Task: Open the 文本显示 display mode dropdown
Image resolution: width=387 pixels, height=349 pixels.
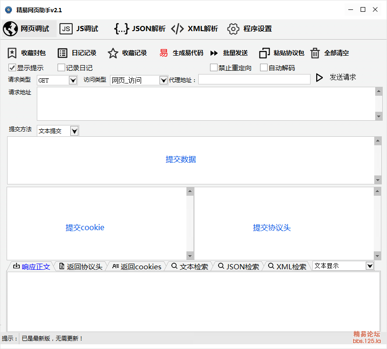Action: [x=370, y=266]
